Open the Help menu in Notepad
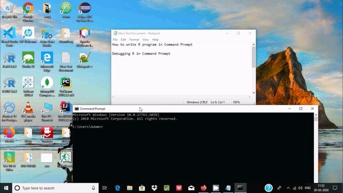The width and height of the screenshot is (343, 193). coord(155,40)
